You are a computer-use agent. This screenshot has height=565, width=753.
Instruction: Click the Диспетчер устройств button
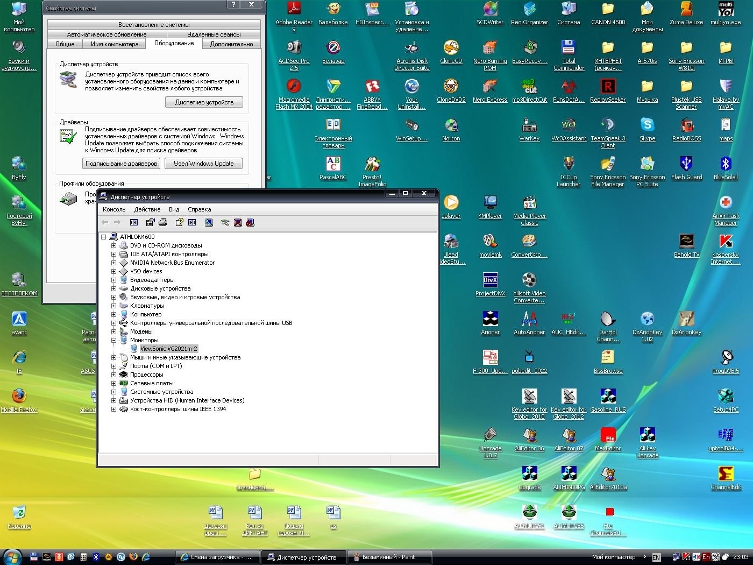pos(204,102)
